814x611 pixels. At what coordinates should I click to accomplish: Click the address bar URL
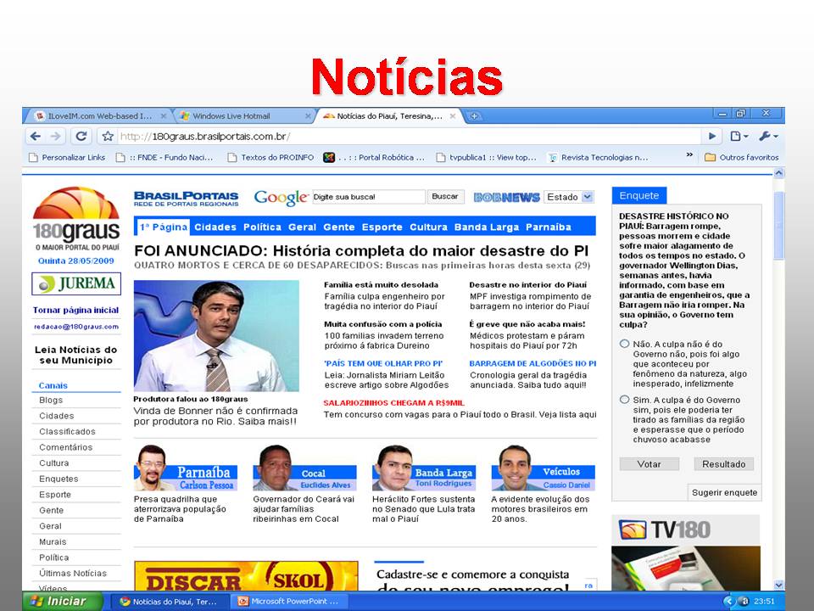pyautogui.click(x=205, y=137)
